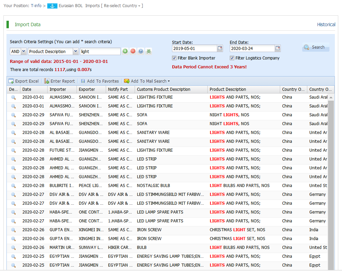Image resolution: width=342 pixels, height=271 pixels.
Task: Open details magnifier for BULBRITE row
Action: (x=14, y=186)
